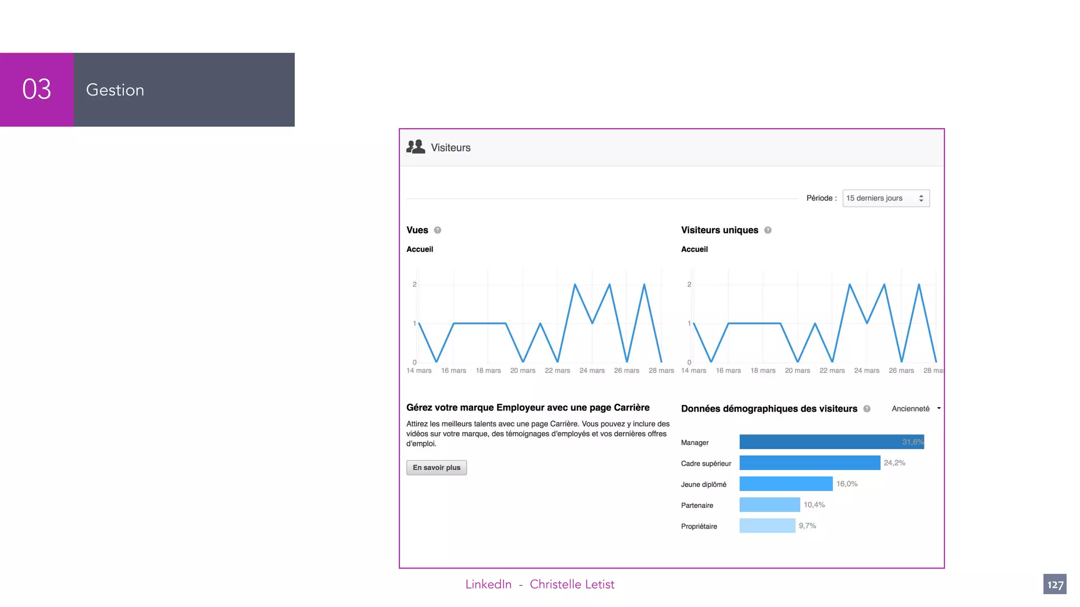
Task: Click the LinkedIn - Christelle Letist footer text
Action: [539, 584]
